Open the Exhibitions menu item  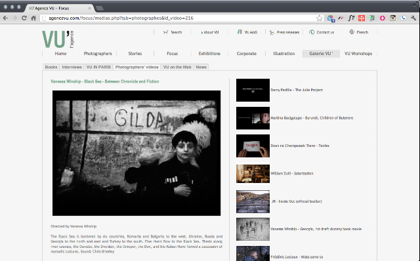pyautogui.click(x=209, y=54)
